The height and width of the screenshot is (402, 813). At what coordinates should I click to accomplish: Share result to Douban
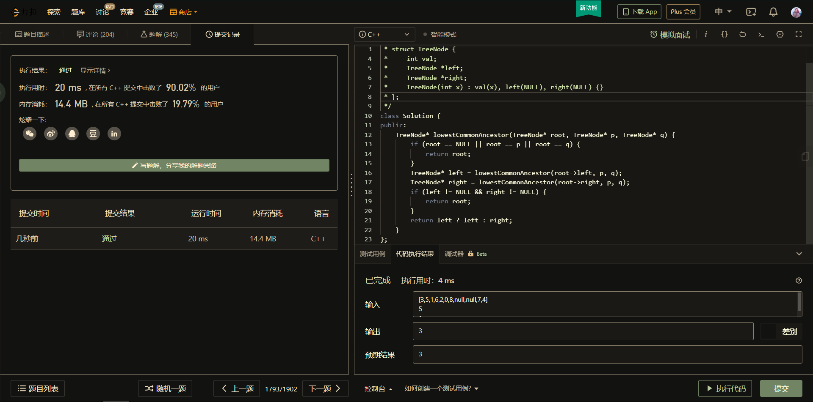(x=93, y=134)
